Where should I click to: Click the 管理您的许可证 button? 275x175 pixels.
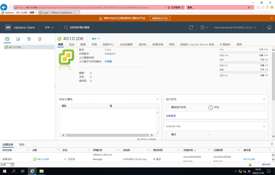160,18
